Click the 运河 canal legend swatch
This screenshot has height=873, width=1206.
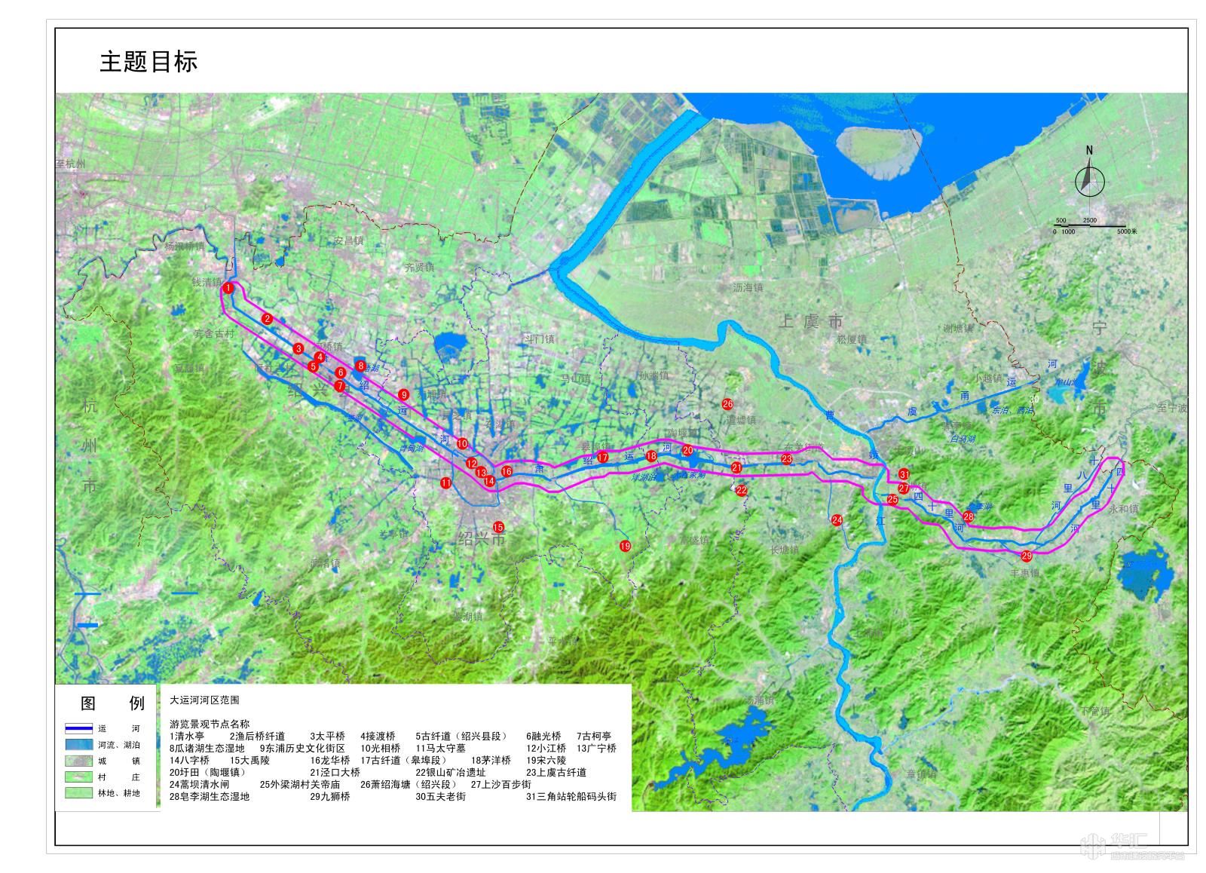point(78,729)
